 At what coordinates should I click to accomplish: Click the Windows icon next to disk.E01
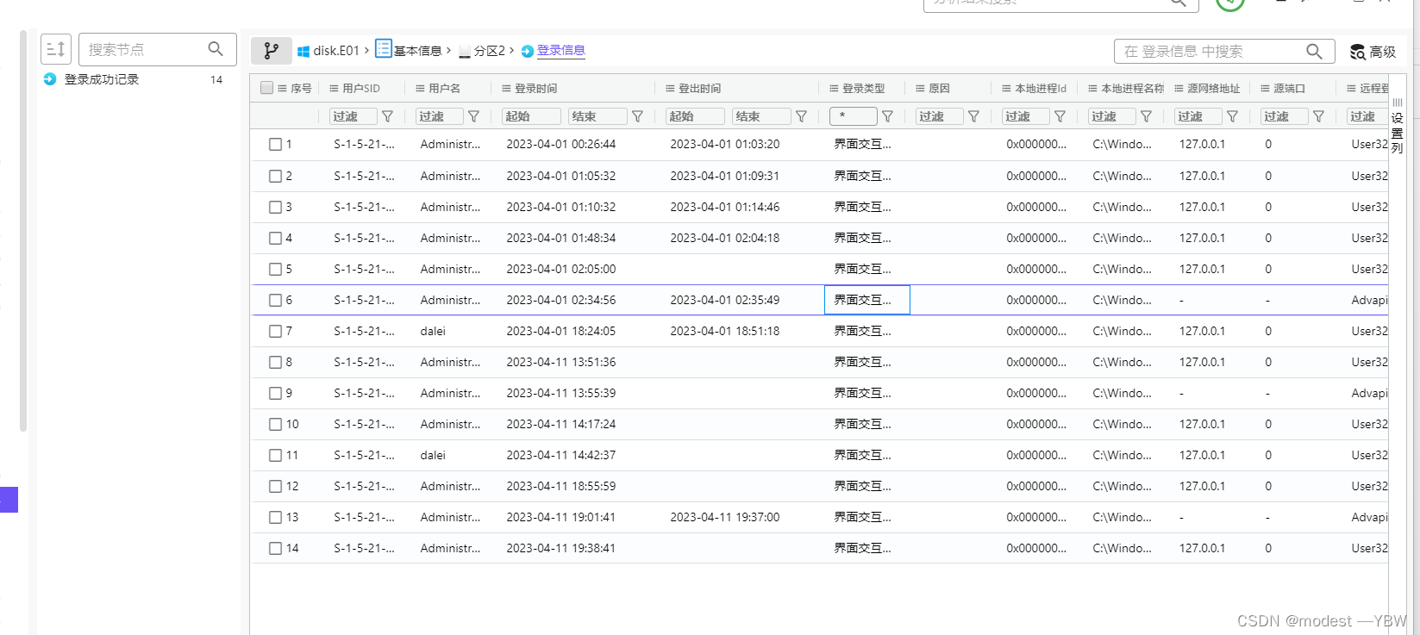(x=303, y=52)
